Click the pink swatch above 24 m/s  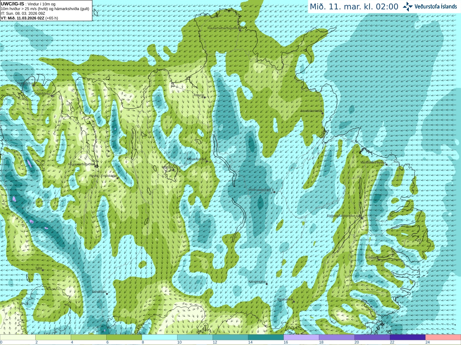tap(443, 337)
